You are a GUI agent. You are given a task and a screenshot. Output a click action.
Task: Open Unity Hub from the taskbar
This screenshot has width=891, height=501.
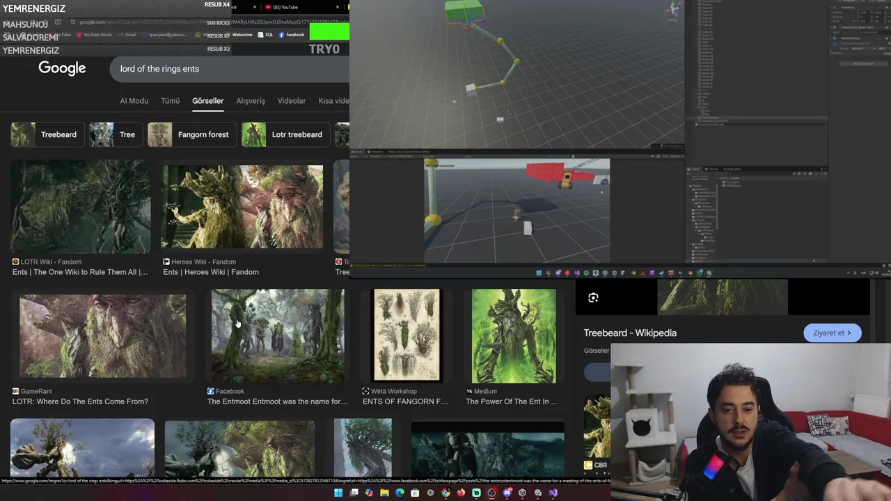(x=522, y=493)
